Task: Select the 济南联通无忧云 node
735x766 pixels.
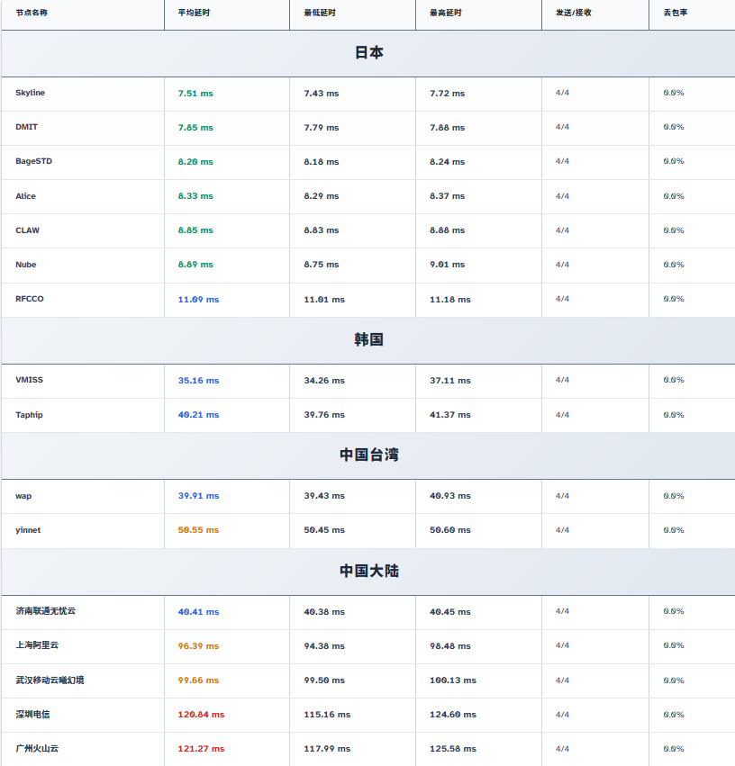Action: point(45,611)
